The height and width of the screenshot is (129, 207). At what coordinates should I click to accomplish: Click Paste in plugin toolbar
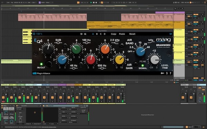(x=122, y=34)
